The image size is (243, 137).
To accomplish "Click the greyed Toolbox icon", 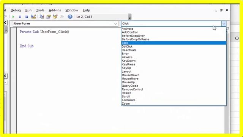I will click(62, 17).
